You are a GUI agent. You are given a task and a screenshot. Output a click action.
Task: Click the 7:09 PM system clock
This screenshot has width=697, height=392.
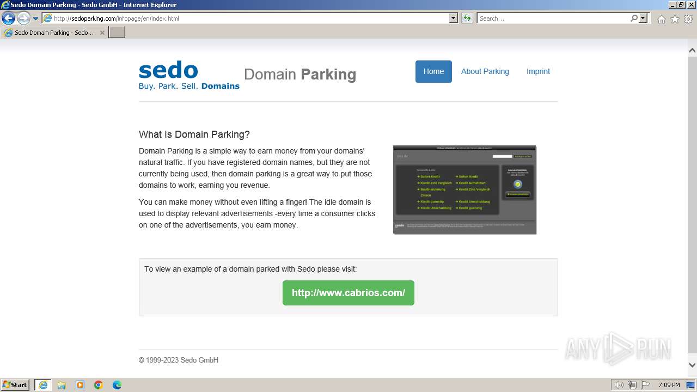coord(669,385)
